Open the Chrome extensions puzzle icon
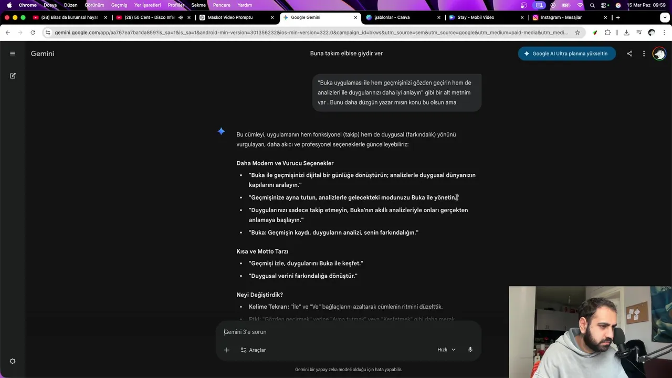 [x=608, y=33]
